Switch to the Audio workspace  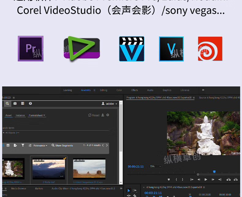(150, 90)
